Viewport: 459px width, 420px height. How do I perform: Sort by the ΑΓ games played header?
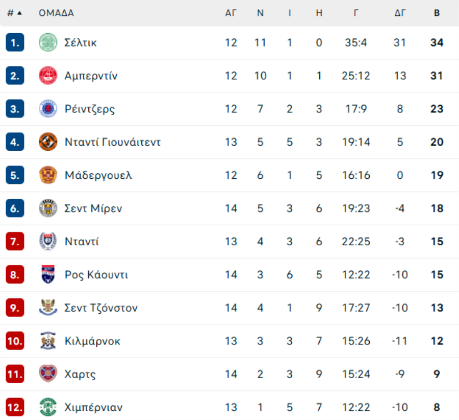[231, 13]
